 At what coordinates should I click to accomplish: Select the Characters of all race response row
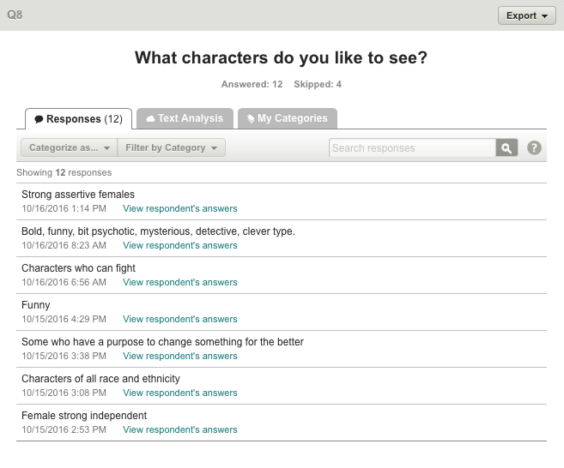coord(282,386)
